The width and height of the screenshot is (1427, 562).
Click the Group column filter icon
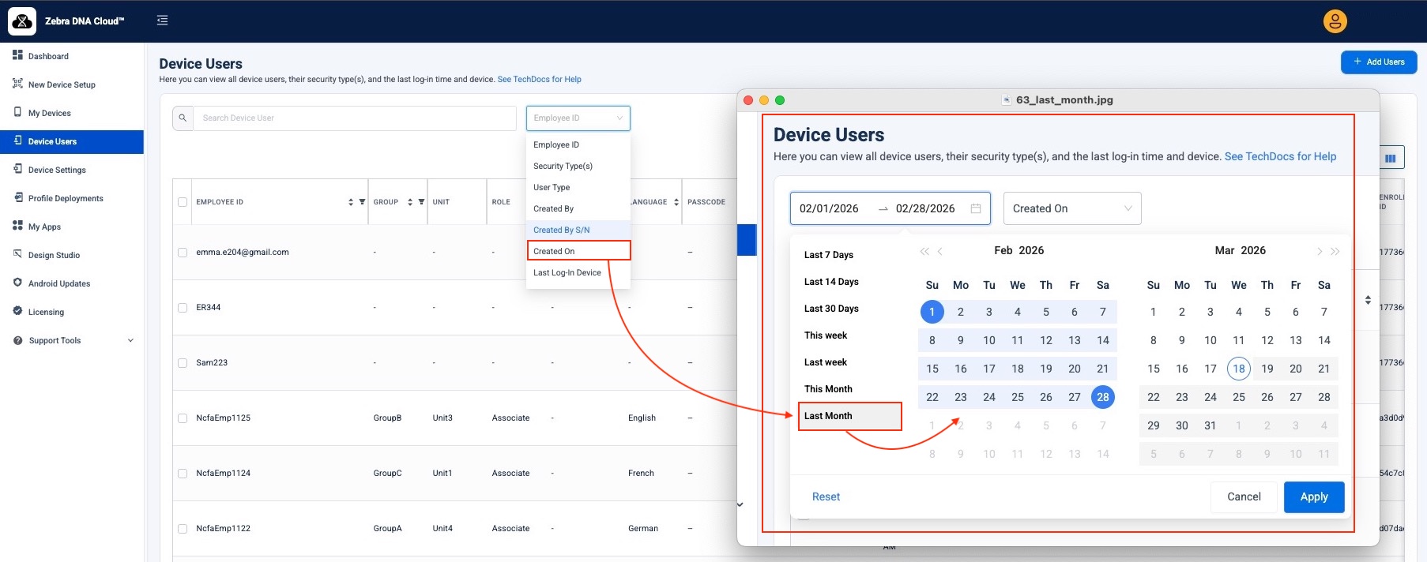(421, 202)
